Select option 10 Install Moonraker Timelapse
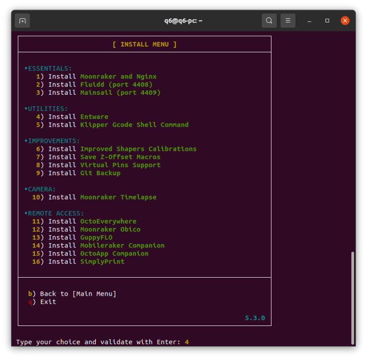Image resolution: width=367 pixels, height=359 pixels. click(94, 197)
